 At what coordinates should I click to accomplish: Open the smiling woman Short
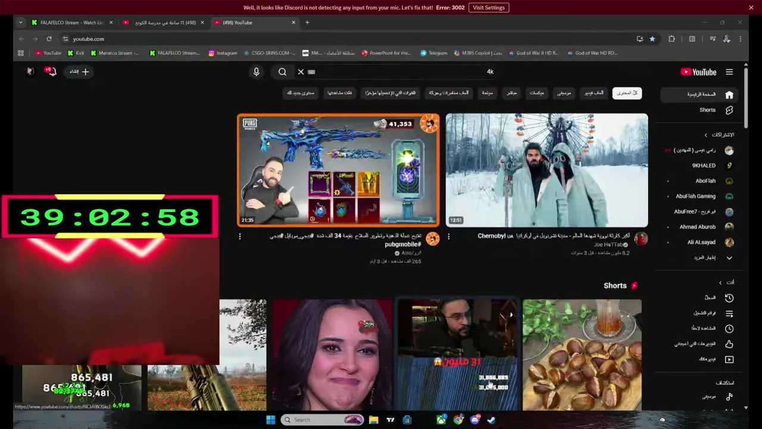[x=332, y=355]
